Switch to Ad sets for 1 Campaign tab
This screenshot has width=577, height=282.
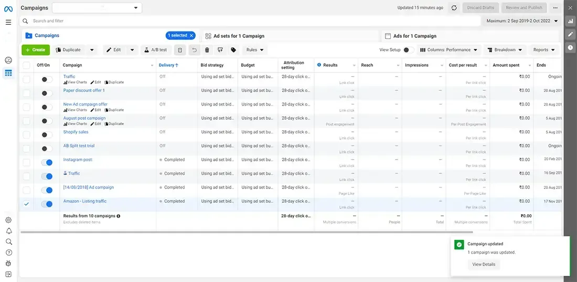[239, 36]
